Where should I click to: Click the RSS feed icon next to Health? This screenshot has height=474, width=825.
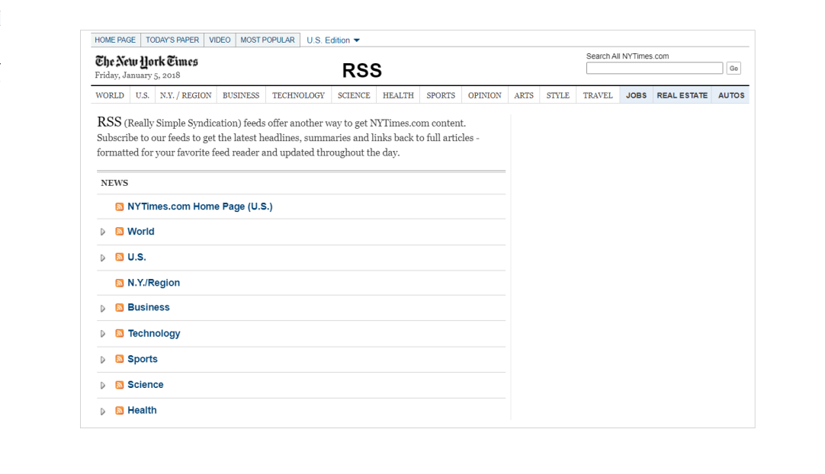point(120,411)
